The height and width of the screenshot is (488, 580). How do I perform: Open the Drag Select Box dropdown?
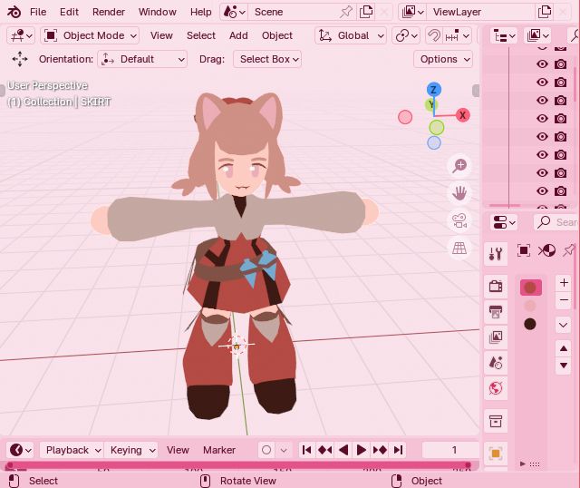click(267, 59)
